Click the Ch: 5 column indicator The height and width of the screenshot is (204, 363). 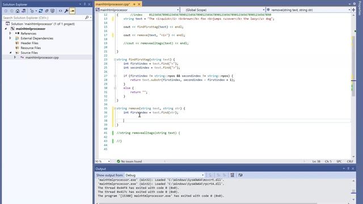coord(328,161)
